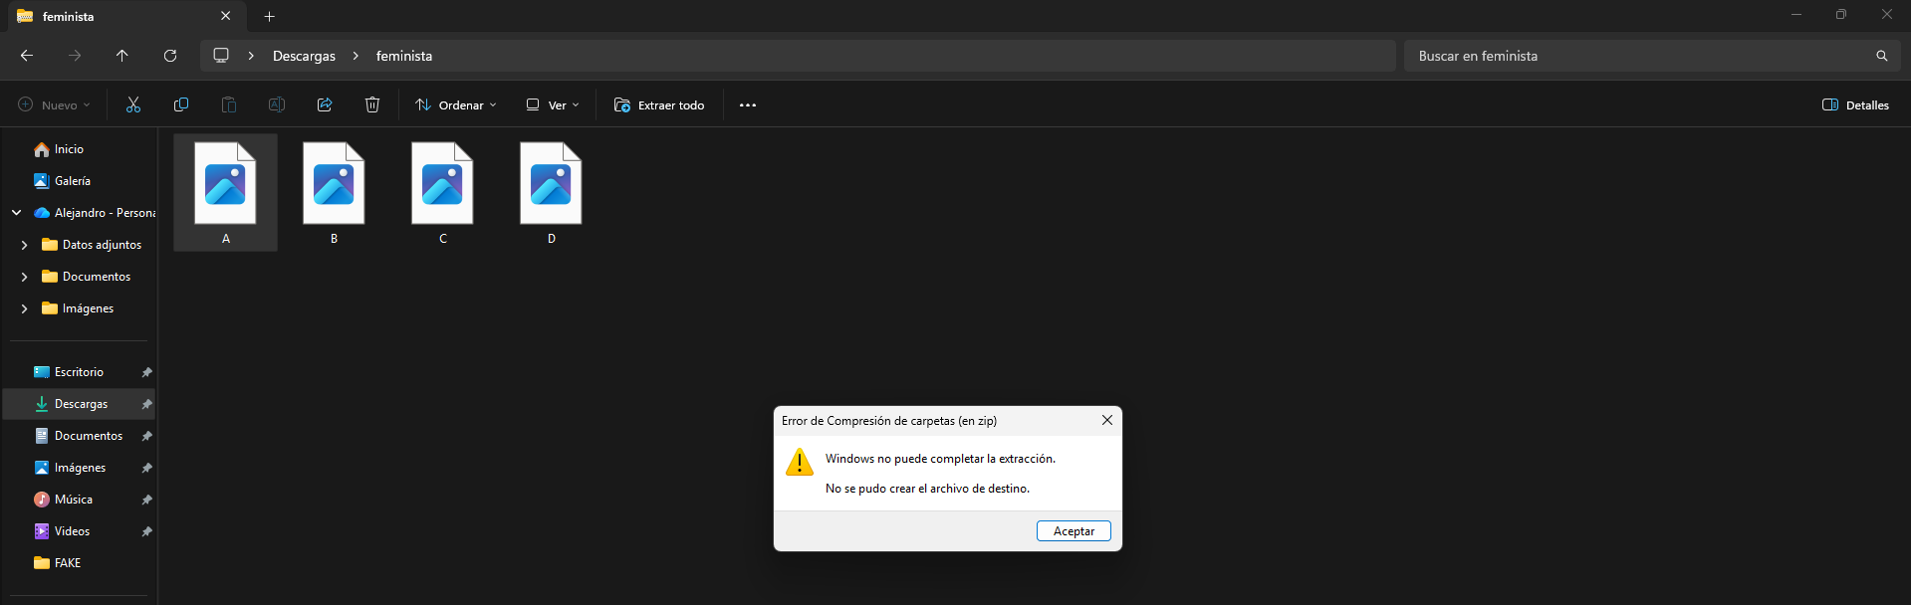The width and height of the screenshot is (1911, 605).
Task: Refresh the current folder view
Action: point(170,56)
